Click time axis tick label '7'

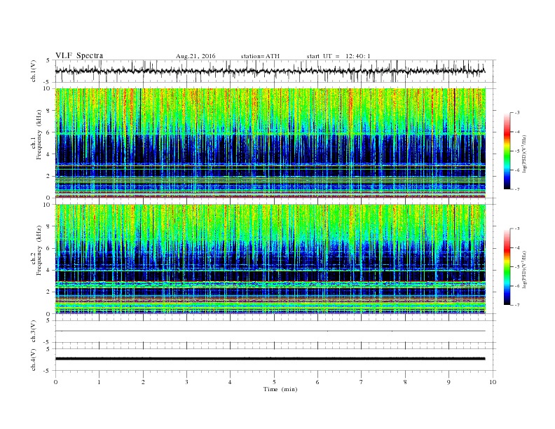click(362, 382)
